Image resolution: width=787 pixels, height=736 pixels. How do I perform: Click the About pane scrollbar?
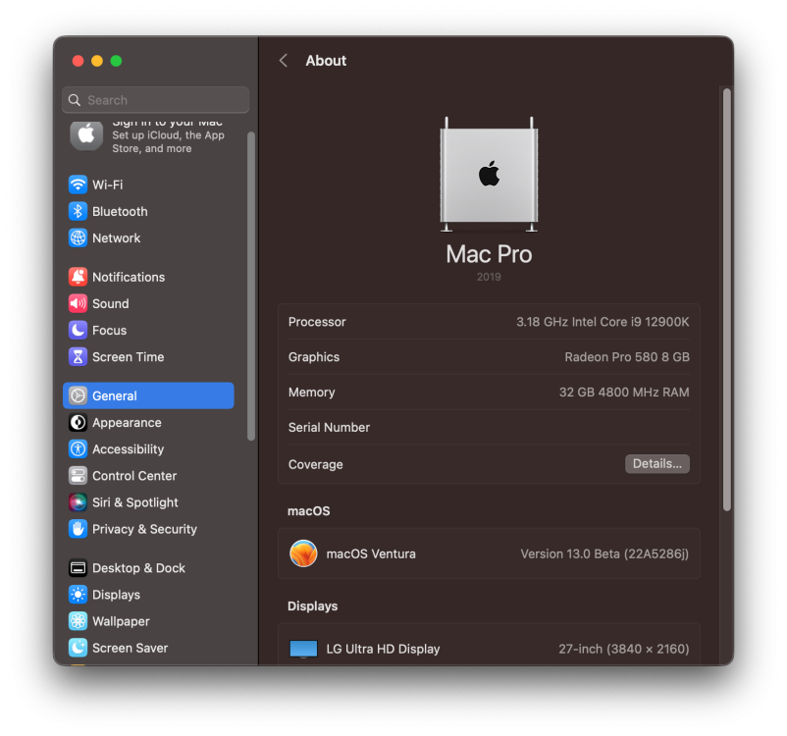coord(727,300)
